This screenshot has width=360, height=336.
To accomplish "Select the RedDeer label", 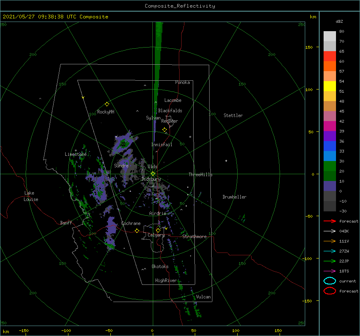I will pos(170,121).
